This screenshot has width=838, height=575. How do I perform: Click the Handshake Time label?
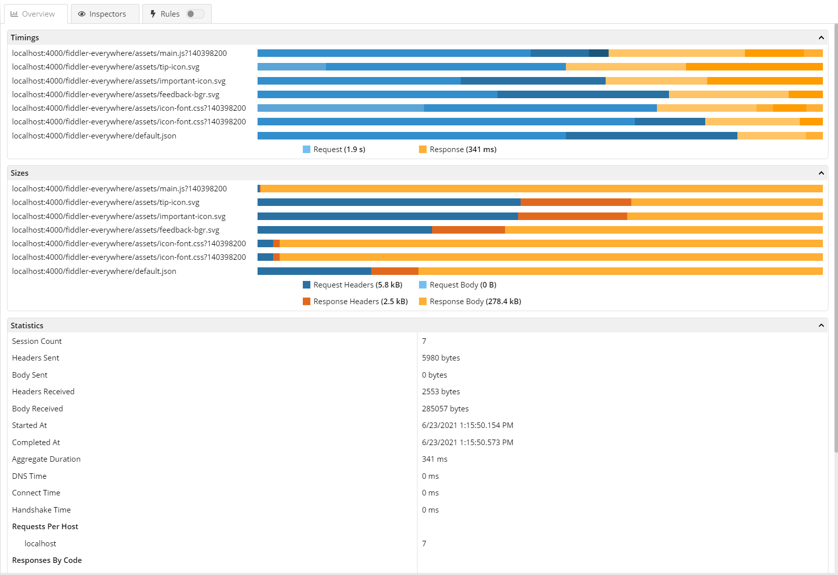[x=41, y=510]
